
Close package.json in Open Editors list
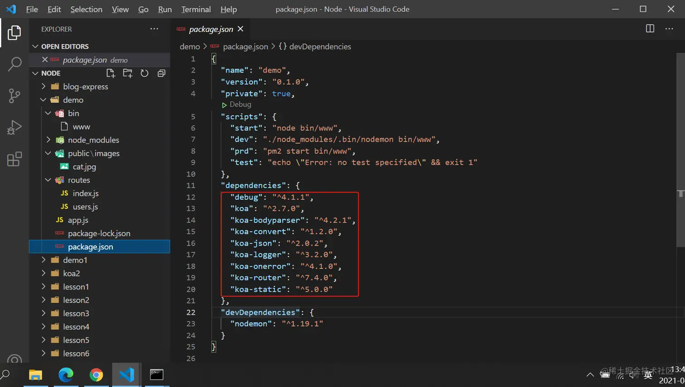click(x=45, y=60)
